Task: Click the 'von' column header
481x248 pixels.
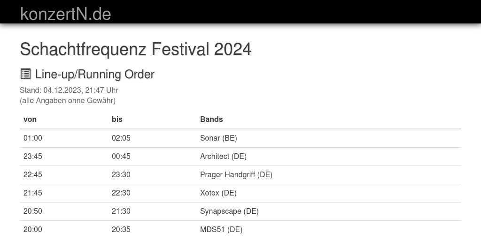Action: pos(30,119)
